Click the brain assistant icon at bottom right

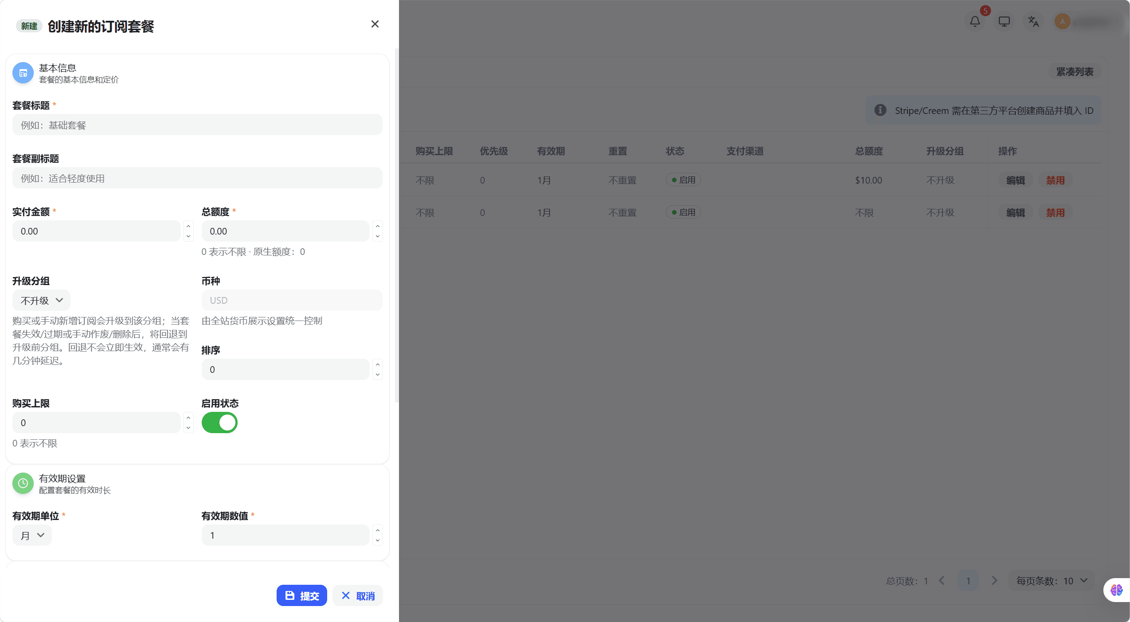click(x=1116, y=590)
